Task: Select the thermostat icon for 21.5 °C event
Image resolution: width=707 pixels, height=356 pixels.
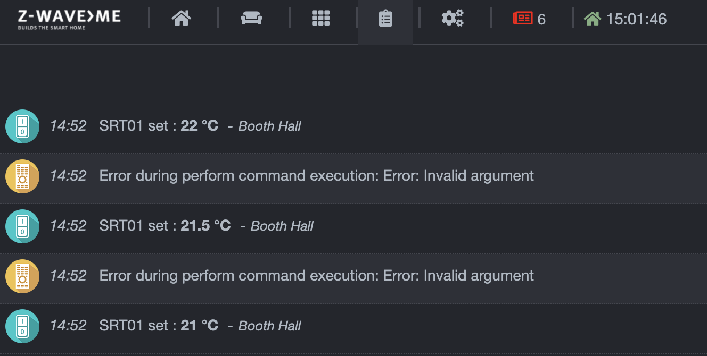Action: point(22,225)
